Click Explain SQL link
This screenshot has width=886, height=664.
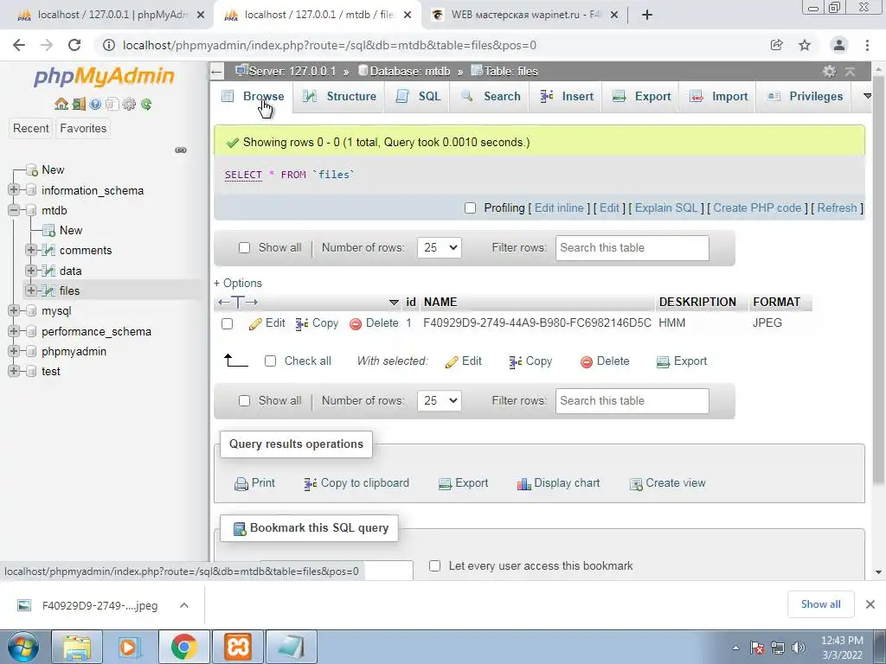click(x=666, y=207)
